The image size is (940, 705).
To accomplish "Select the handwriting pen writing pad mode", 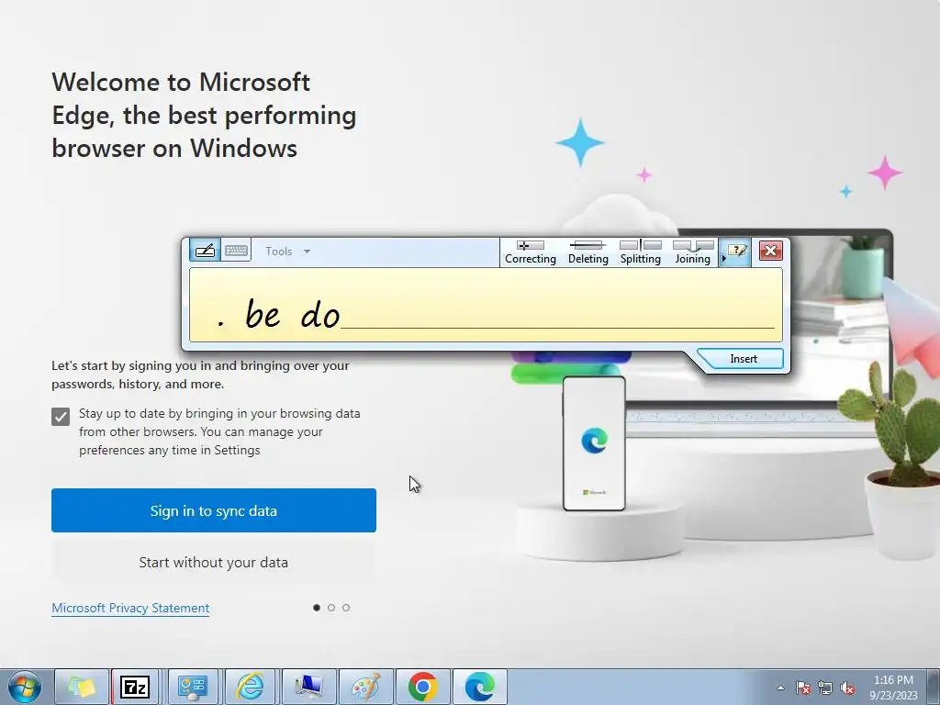I will (205, 251).
